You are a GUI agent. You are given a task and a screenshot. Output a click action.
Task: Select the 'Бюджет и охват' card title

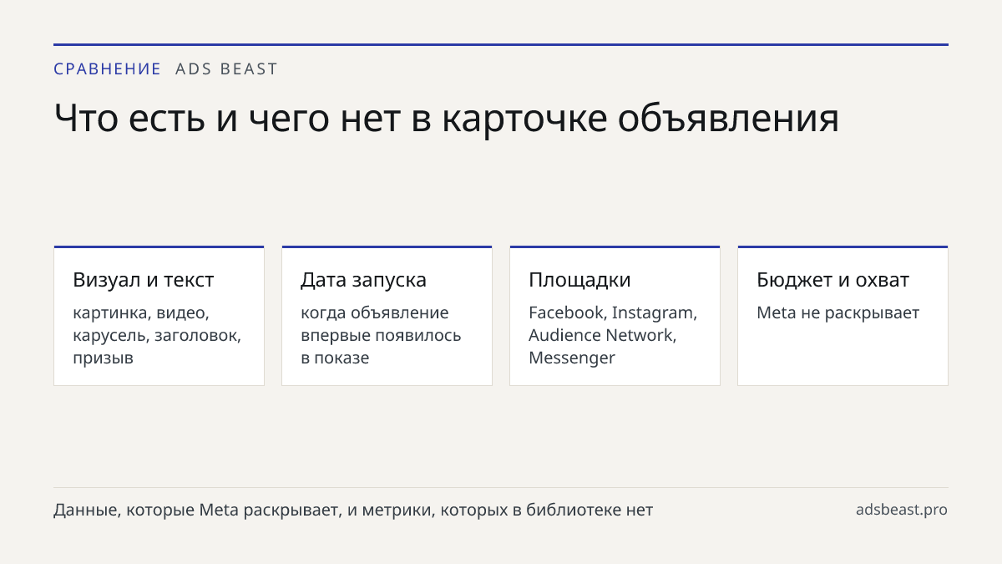pyautogui.click(x=832, y=280)
